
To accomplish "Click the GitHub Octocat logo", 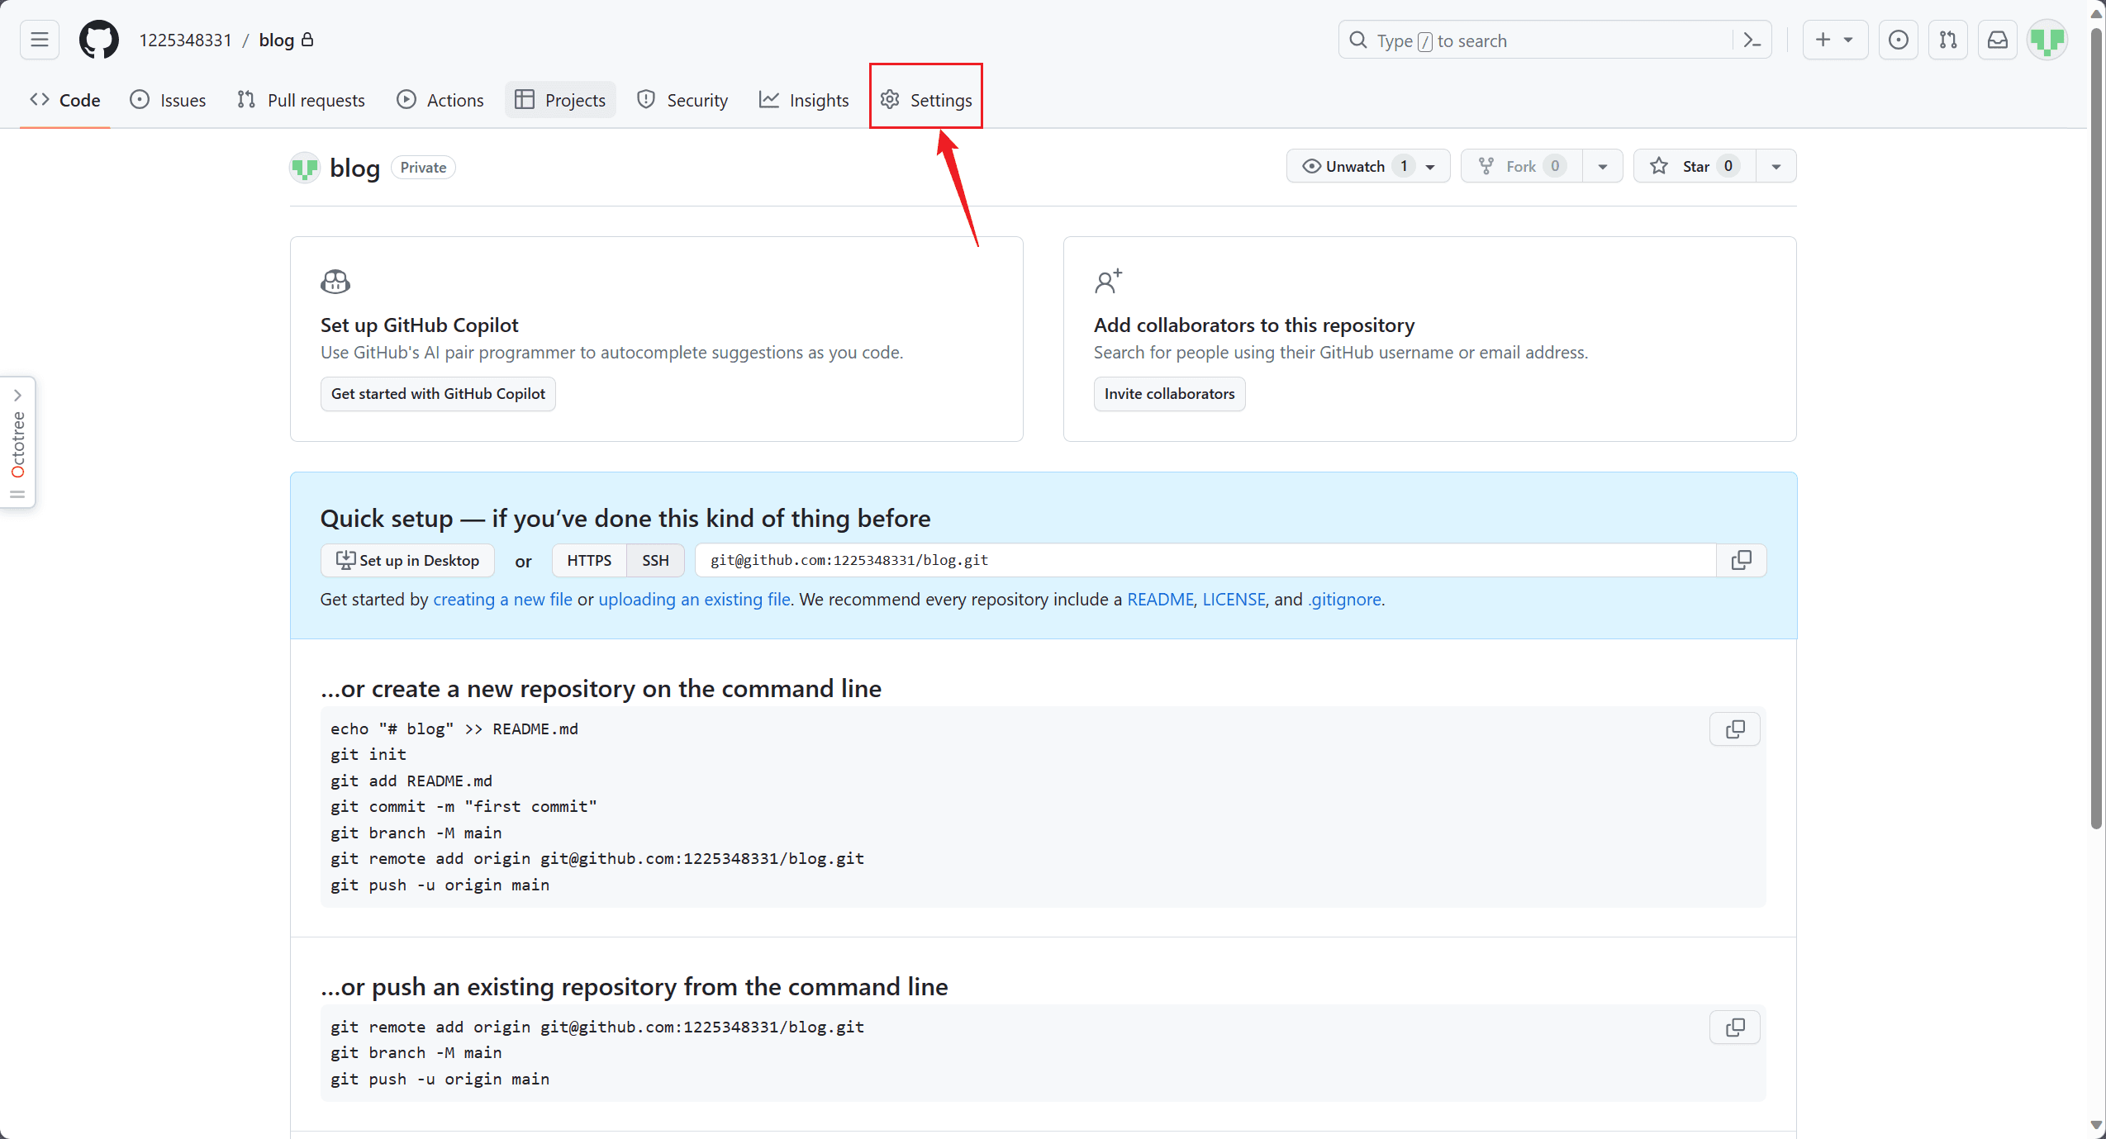I will pyautogui.click(x=98, y=40).
